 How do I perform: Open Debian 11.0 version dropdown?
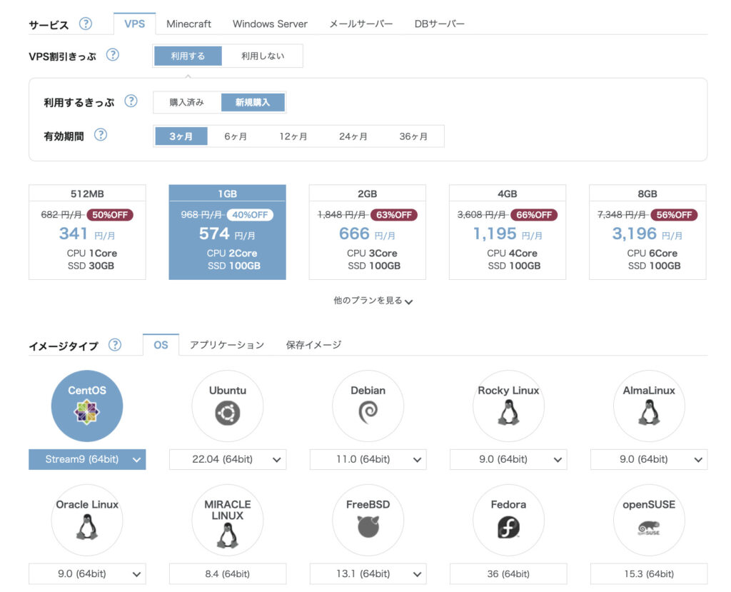coord(368,459)
